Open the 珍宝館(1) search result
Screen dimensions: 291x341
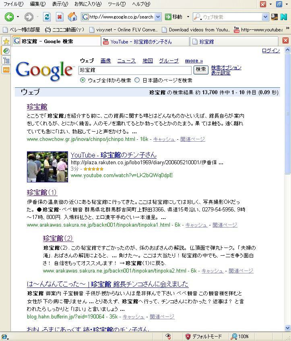coord(42,192)
